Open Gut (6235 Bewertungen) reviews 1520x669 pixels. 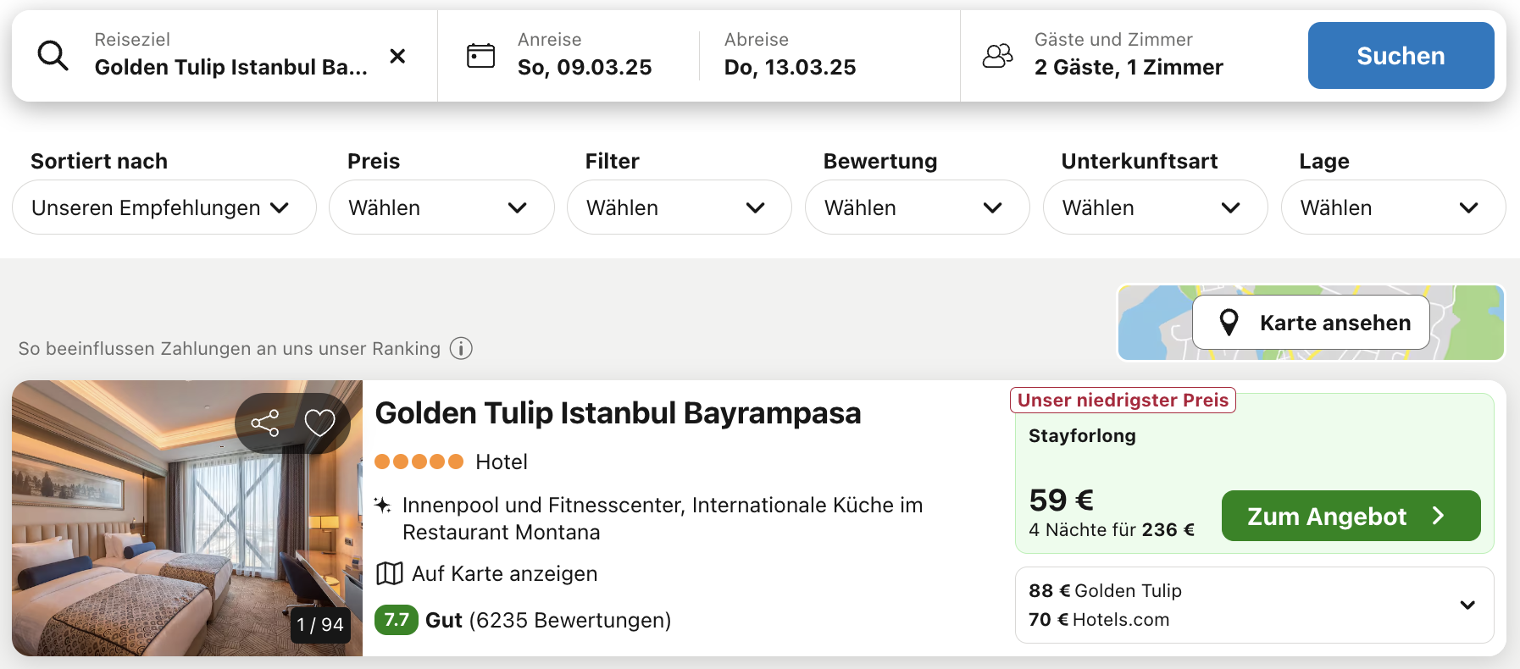coord(548,620)
